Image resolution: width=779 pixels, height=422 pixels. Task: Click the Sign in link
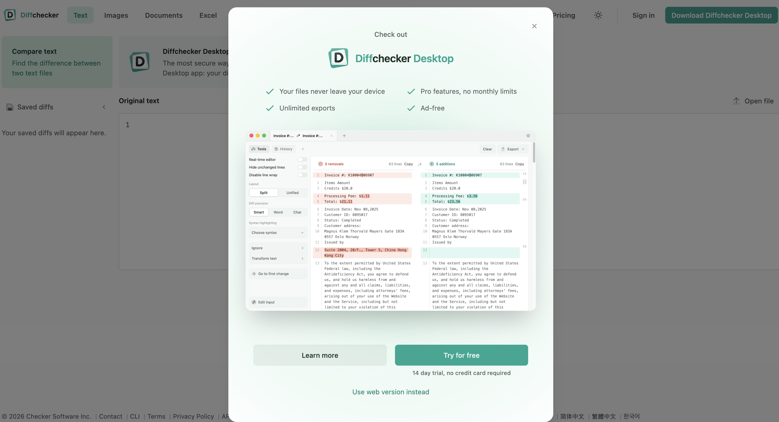point(643,15)
